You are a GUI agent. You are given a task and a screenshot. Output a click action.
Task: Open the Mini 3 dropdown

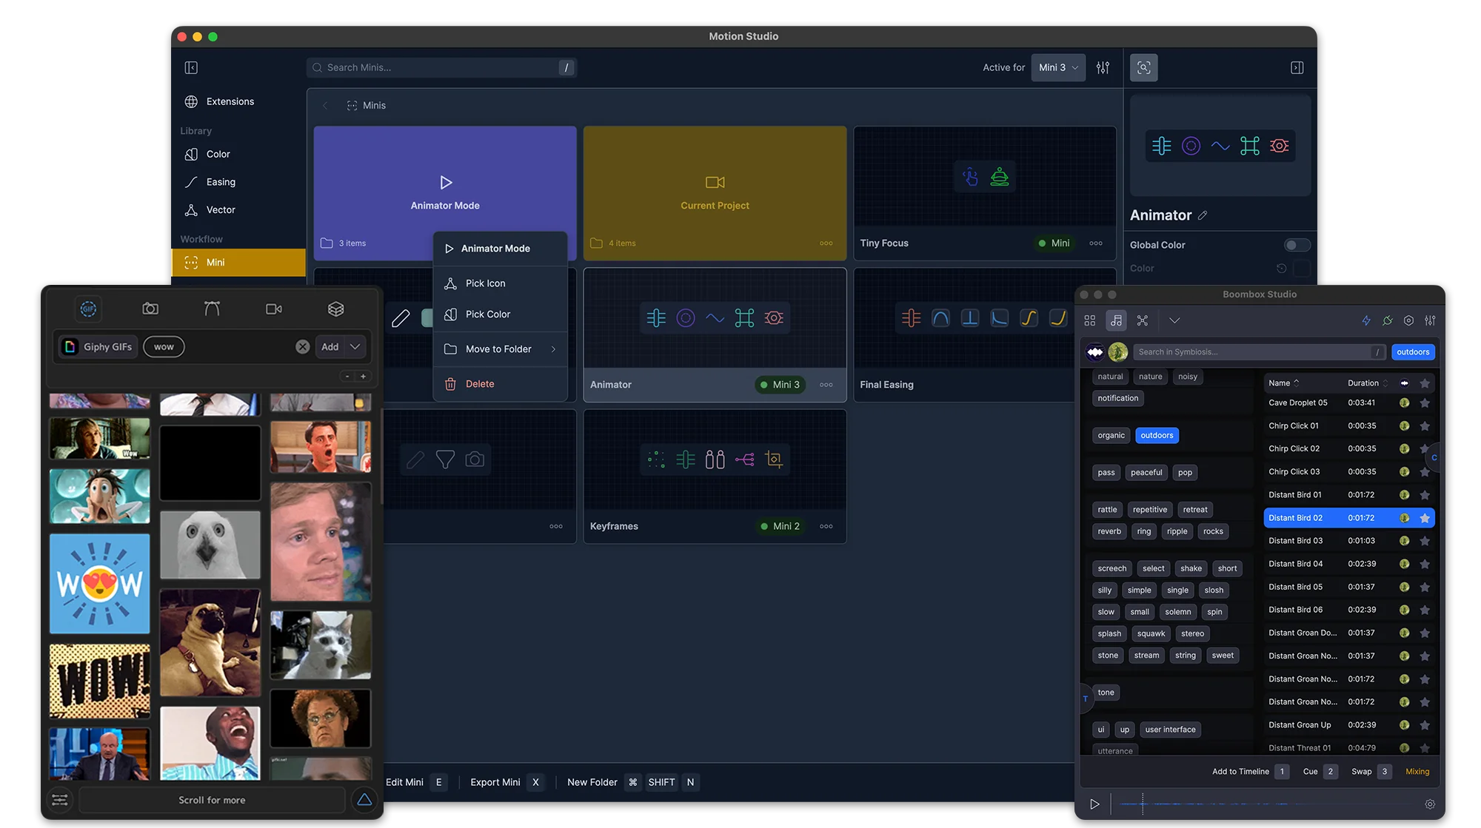tap(1058, 67)
